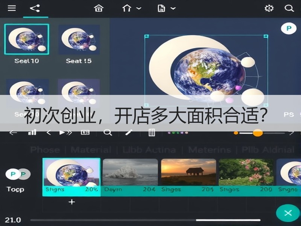Click the Topp label
Image resolution: width=301 pixels, height=226 pixels.
(x=15, y=189)
